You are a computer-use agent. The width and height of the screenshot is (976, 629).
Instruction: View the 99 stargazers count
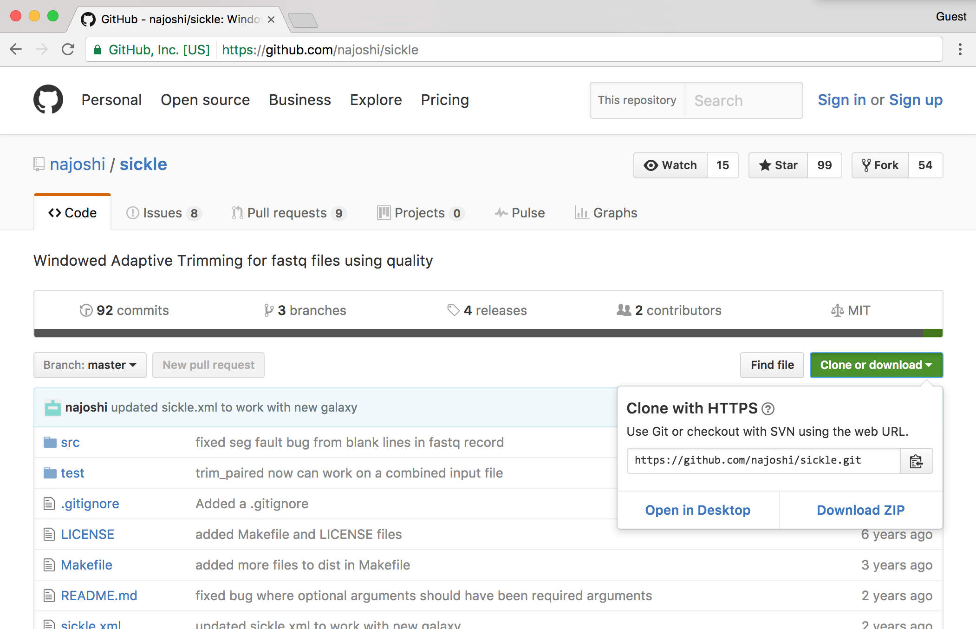point(825,165)
